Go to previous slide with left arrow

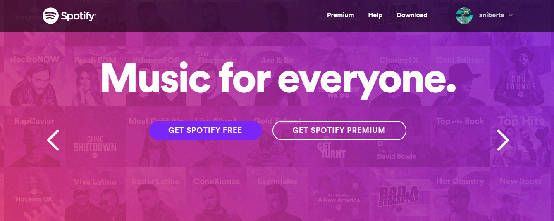tap(53, 140)
